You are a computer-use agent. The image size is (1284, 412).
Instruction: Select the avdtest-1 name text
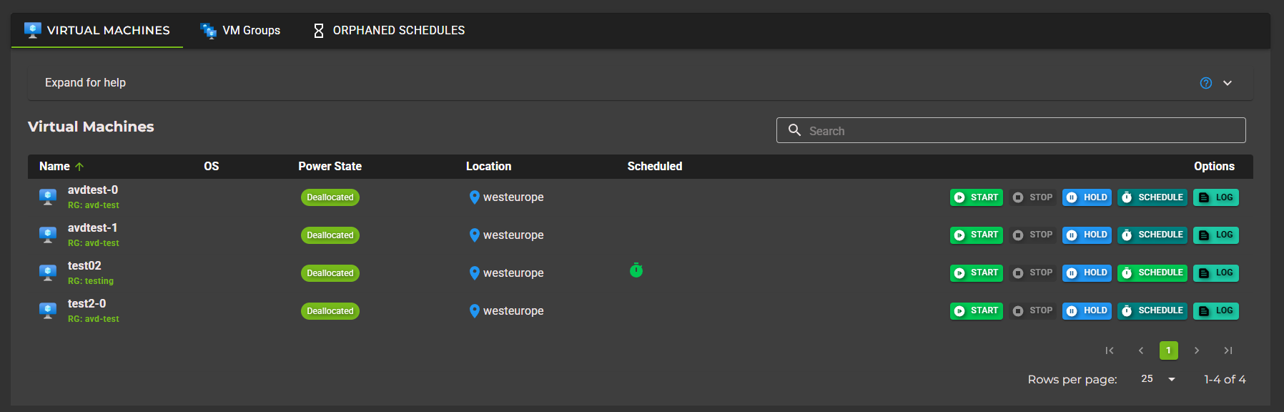coord(92,227)
